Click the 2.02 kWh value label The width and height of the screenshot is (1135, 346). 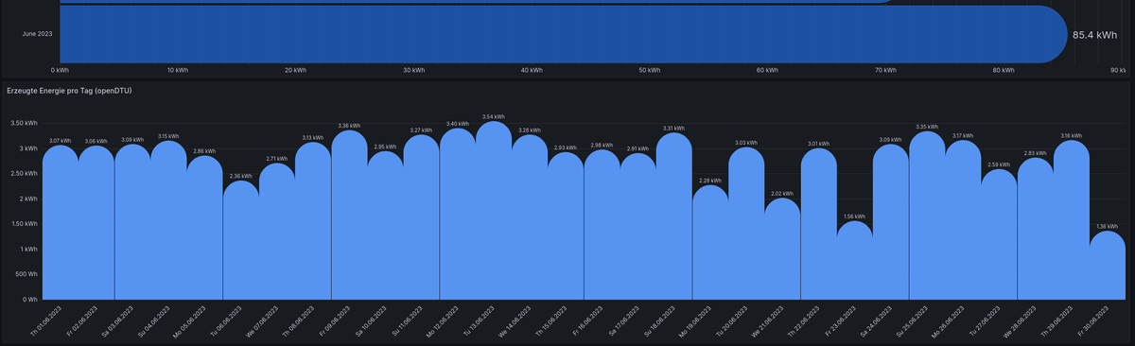782,194
